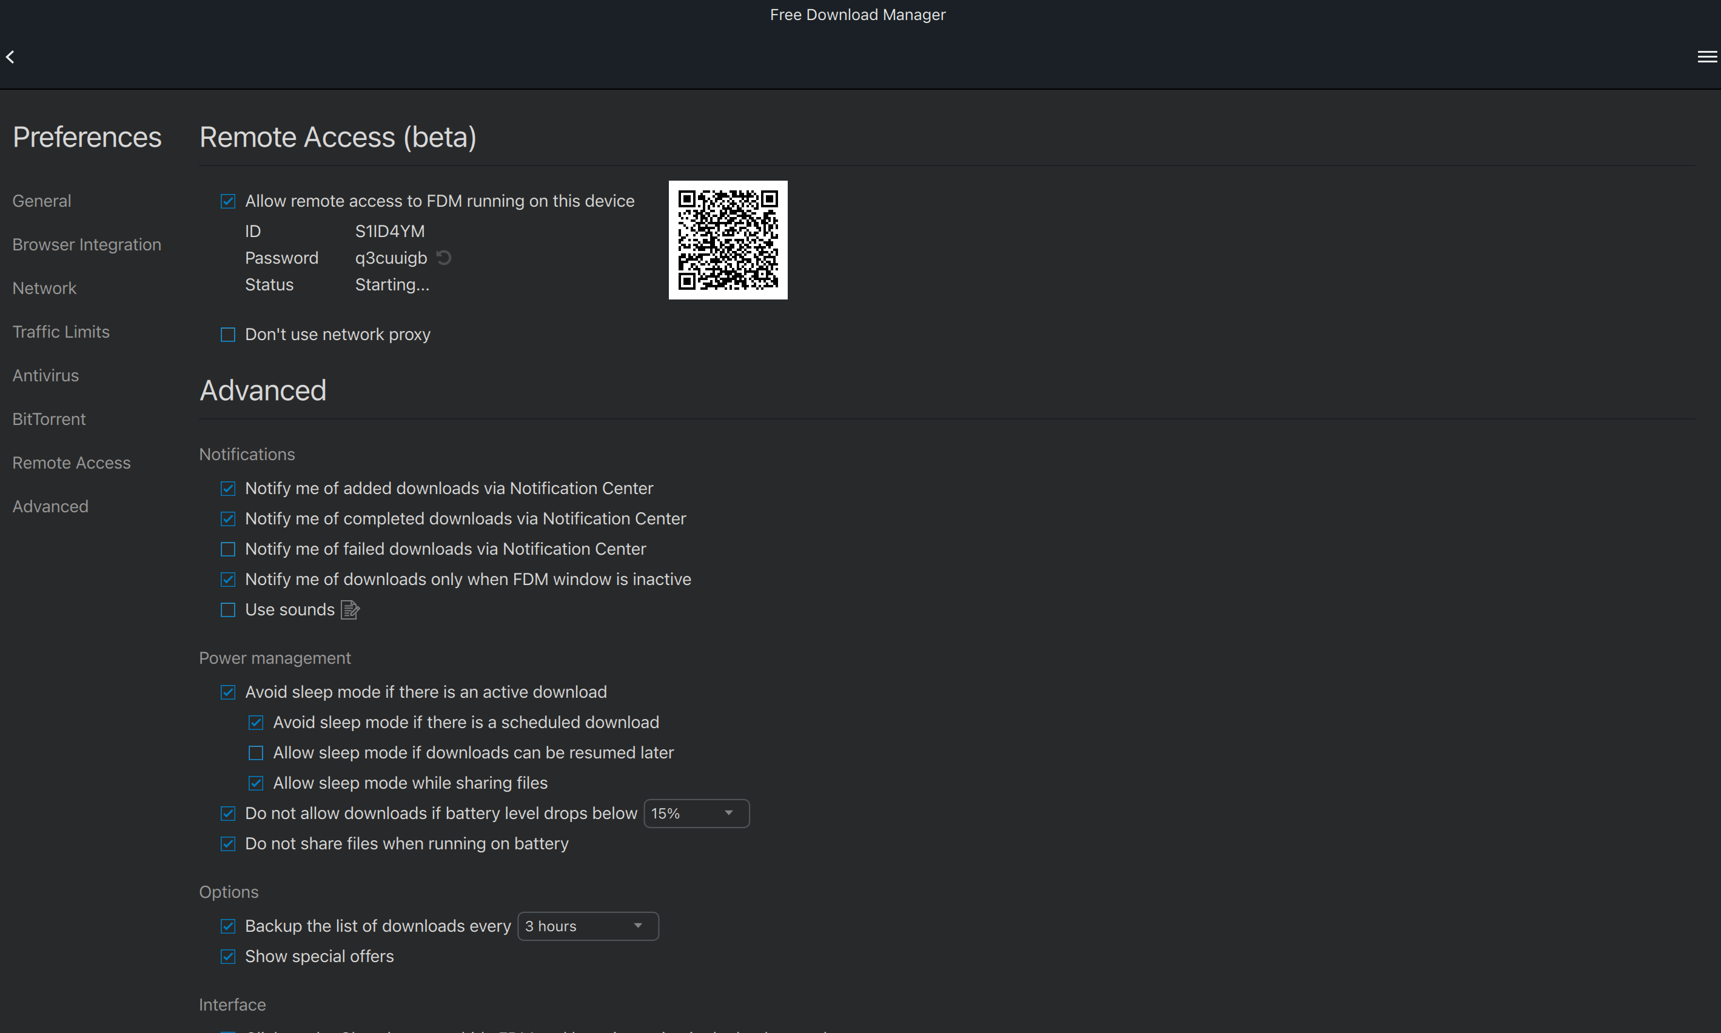Click the Advanced section heading
Viewport: 1721px width, 1033px height.
click(x=263, y=390)
